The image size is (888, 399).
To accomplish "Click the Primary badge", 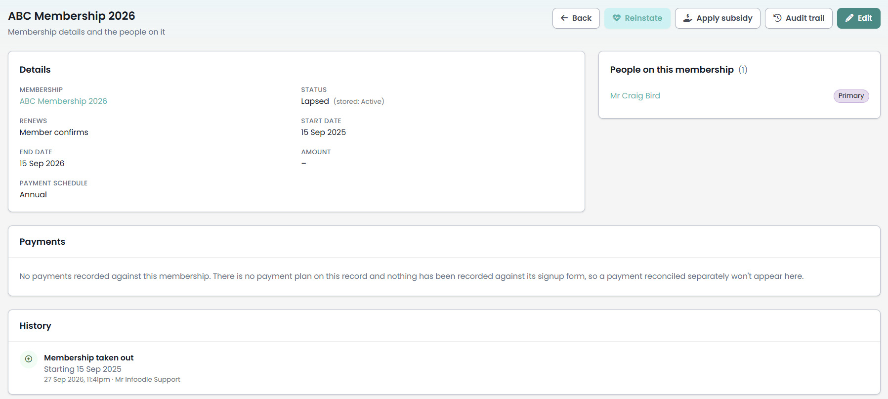I will click(x=851, y=96).
